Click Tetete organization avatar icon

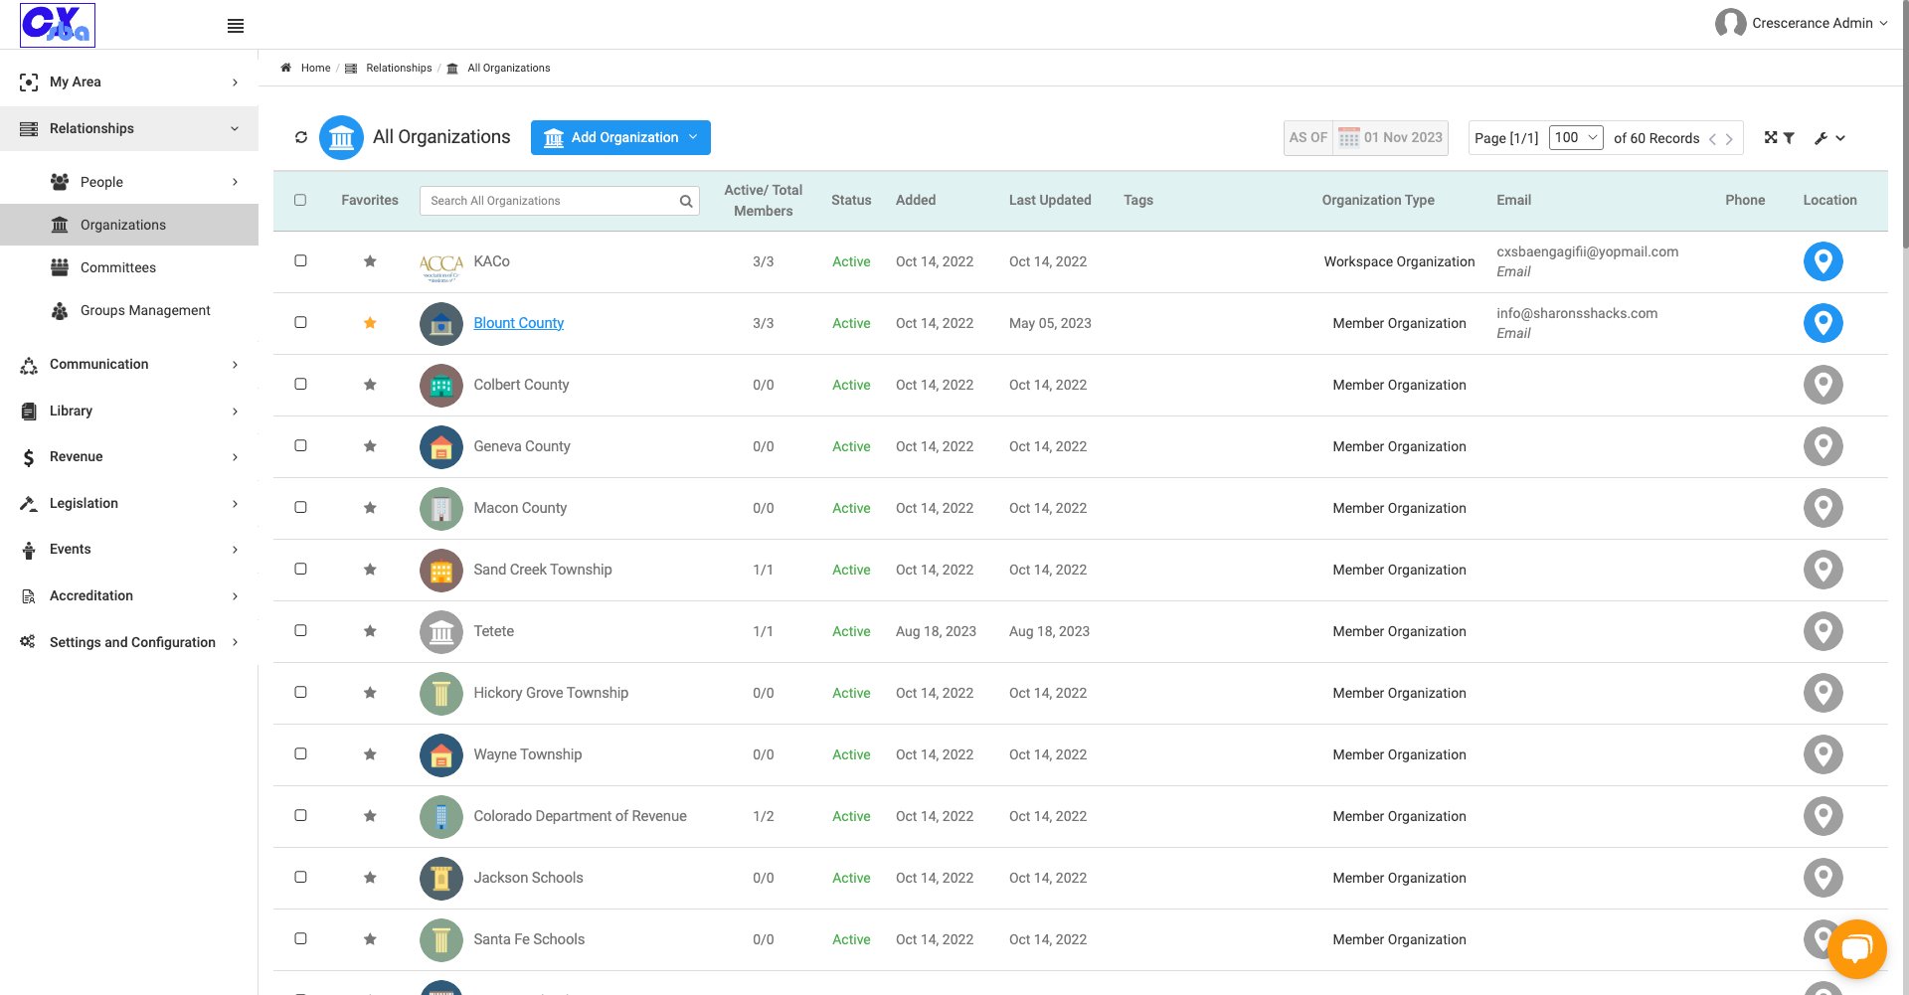pyautogui.click(x=441, y=631)
